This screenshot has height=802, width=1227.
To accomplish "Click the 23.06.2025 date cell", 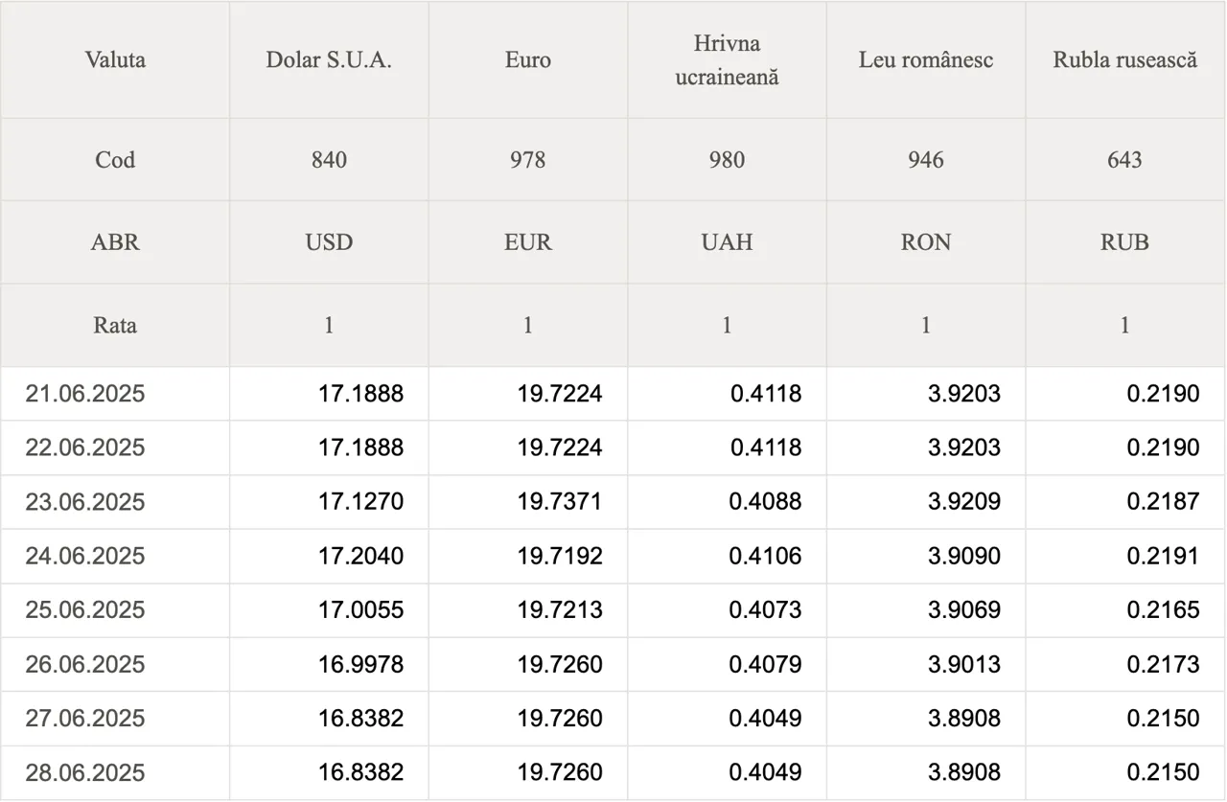I will coord(115,502).
